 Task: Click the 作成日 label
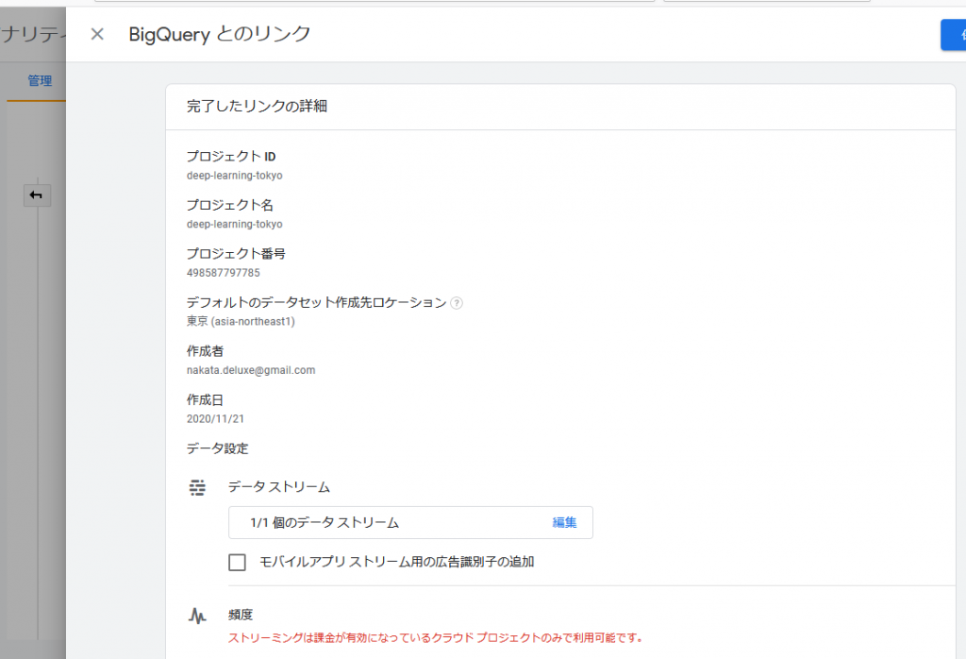(205, 400)
